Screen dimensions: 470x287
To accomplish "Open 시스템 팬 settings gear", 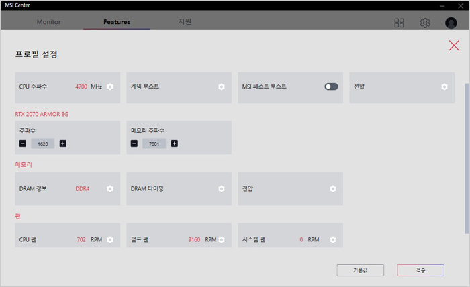I will click(333, 239).
